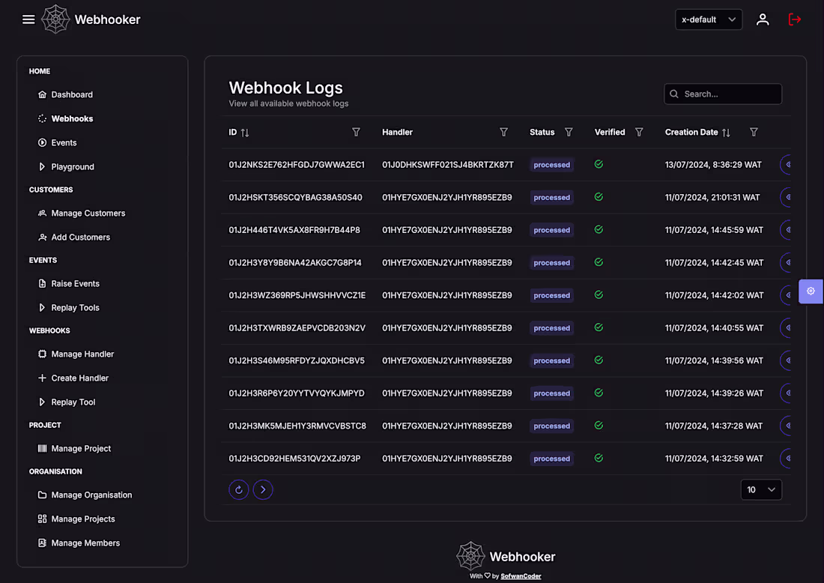Log out using the red logout icon
The image size is (824, 583).
[794, 19]
